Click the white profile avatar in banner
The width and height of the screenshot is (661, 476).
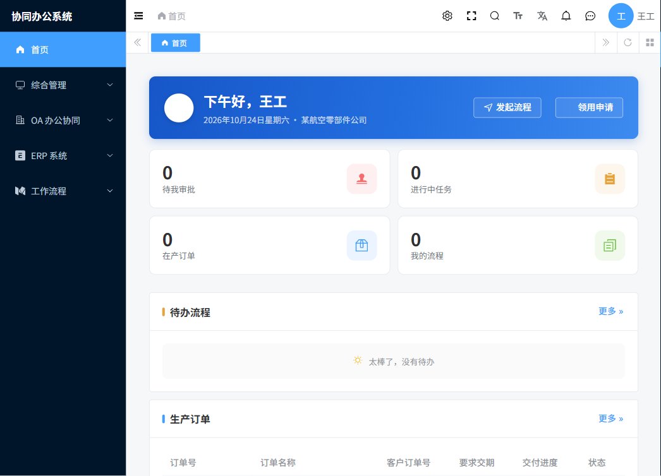coord(179,108)
